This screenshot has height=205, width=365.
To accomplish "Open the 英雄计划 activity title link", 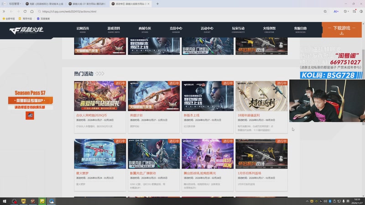I will click(136, 115).
